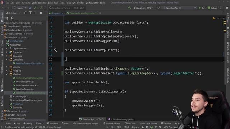Click the Search everywhere field
Viewport: 230px width, 129px height.
[x=67, y=8]
